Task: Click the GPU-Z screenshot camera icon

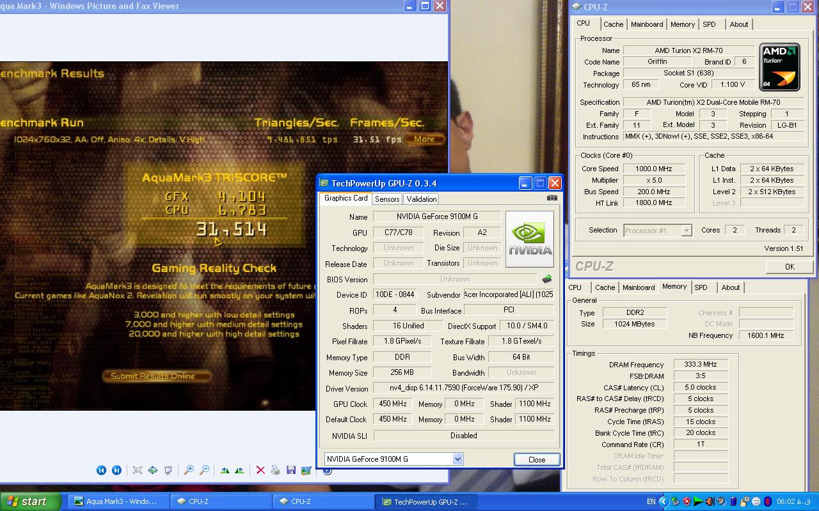Action: 552,198
